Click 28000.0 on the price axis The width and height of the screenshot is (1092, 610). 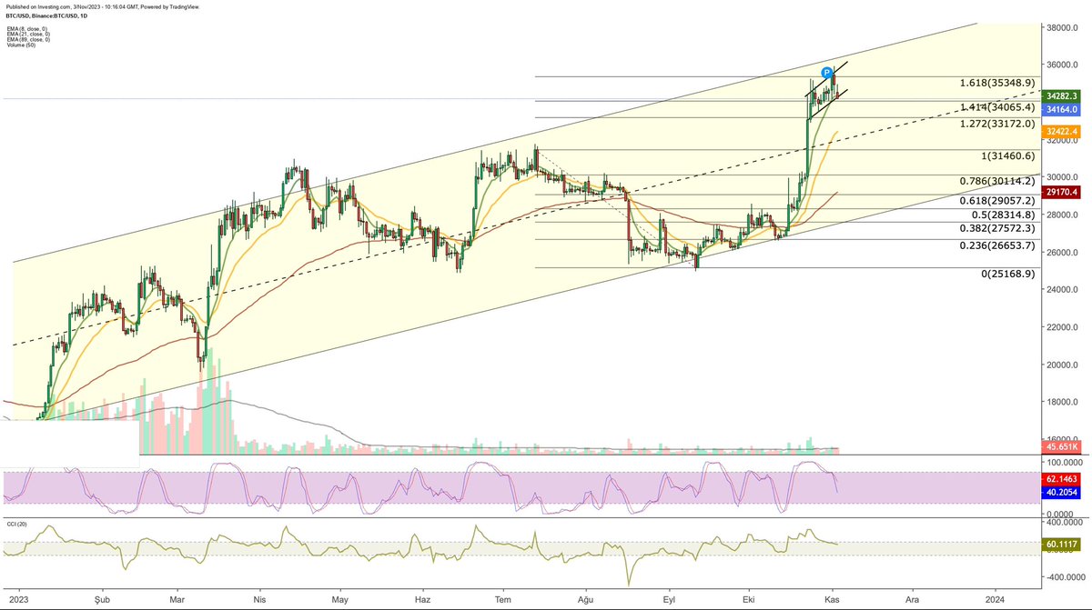pos(1064,215)
